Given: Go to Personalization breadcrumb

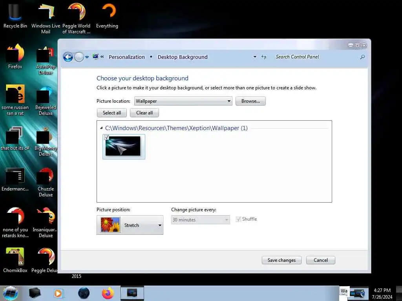Looking at the screenshot, I should pyautogui.click(x=127, y=57).
